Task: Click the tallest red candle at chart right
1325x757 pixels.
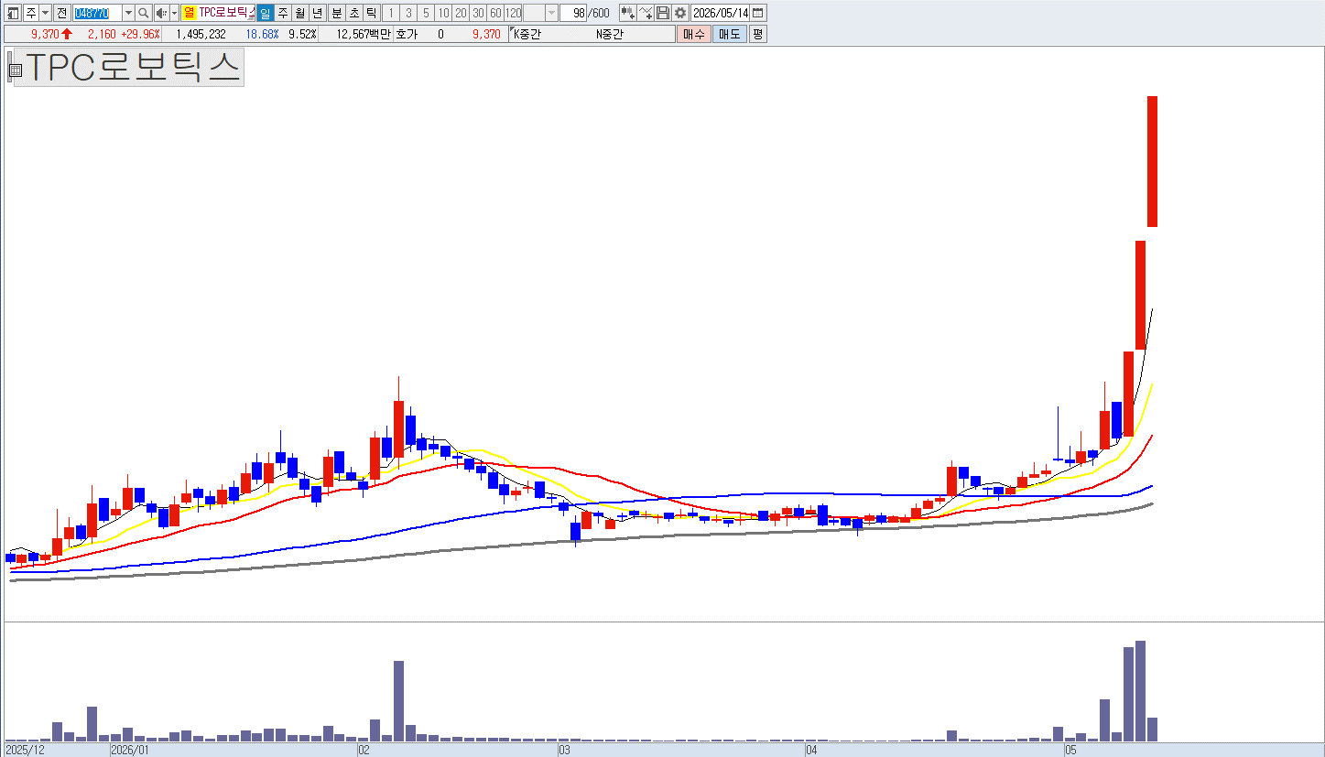Action: tap(1152, 161)
